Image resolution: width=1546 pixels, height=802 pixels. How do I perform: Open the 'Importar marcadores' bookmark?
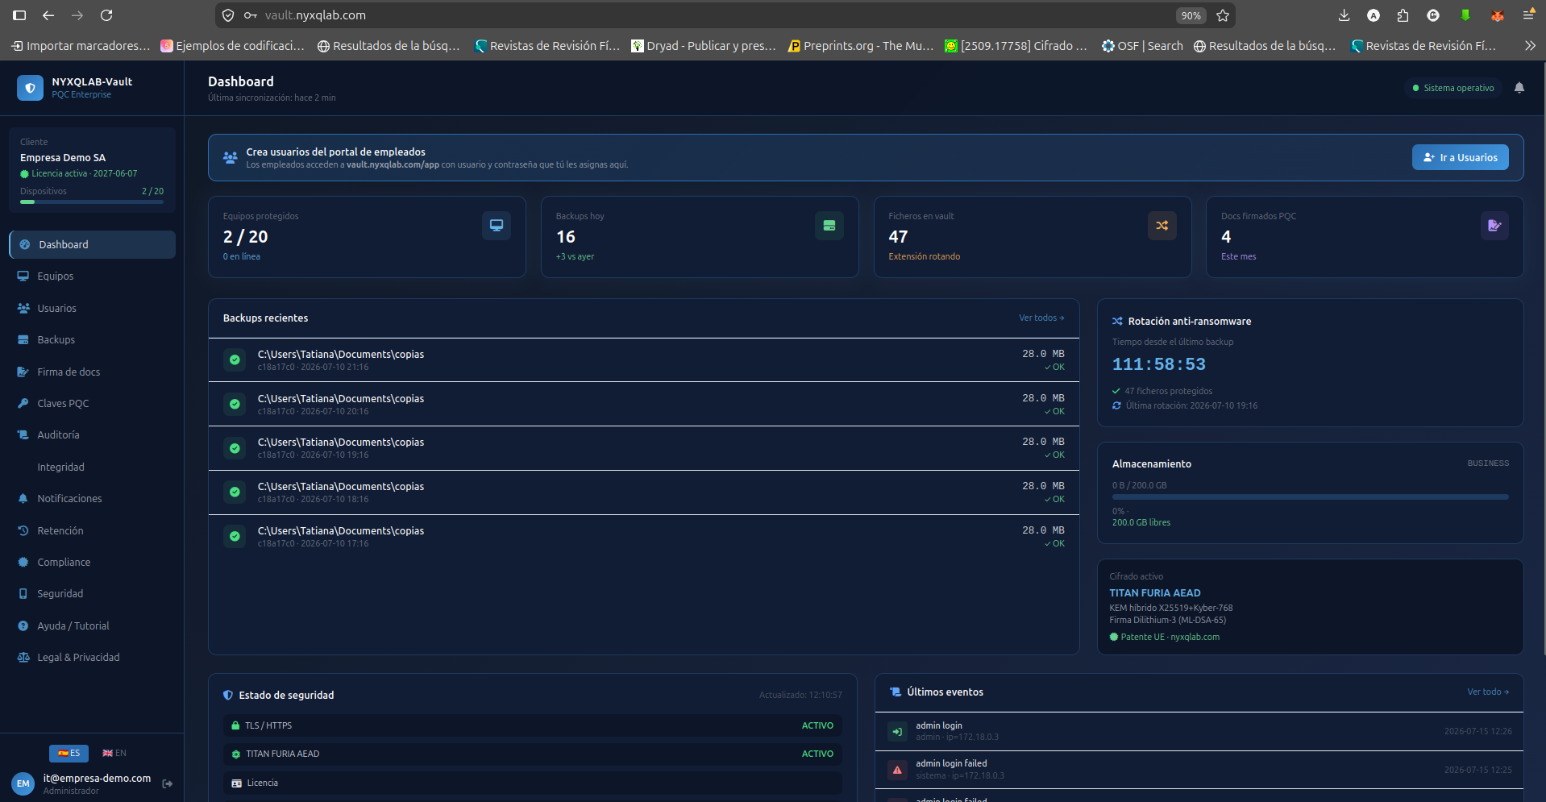(81, 46)
